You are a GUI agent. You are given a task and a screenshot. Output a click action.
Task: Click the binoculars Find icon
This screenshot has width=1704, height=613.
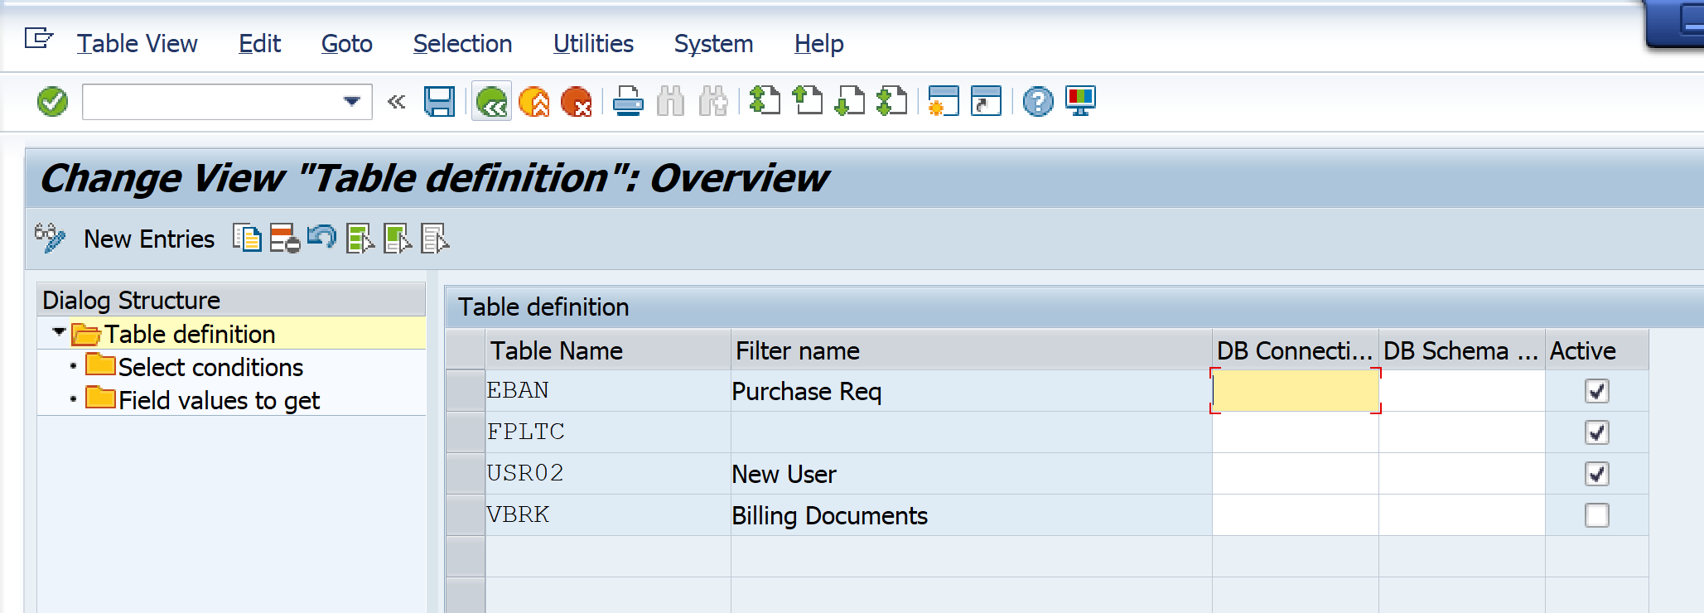(670, 102)
